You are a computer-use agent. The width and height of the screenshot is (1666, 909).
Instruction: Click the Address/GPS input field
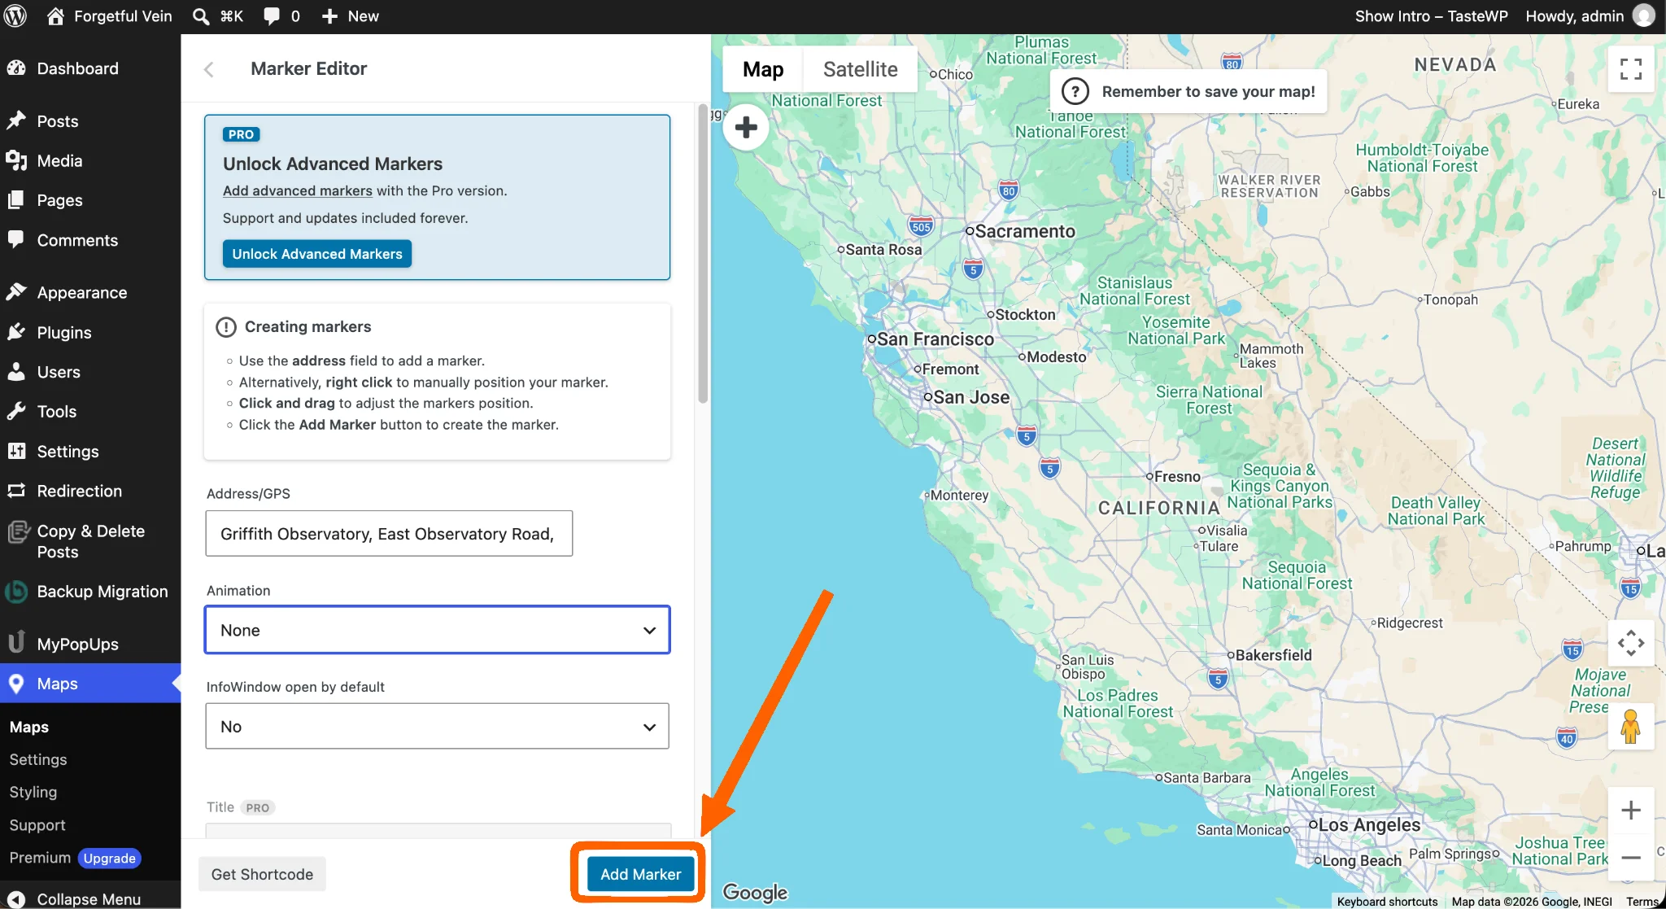coord(389,534)
